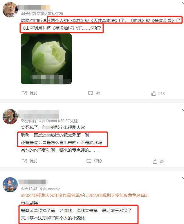The width and height of the screenshot is (184, 224).
Task: Open the second poster's laughing woman avatar
Action: [10, 117]
